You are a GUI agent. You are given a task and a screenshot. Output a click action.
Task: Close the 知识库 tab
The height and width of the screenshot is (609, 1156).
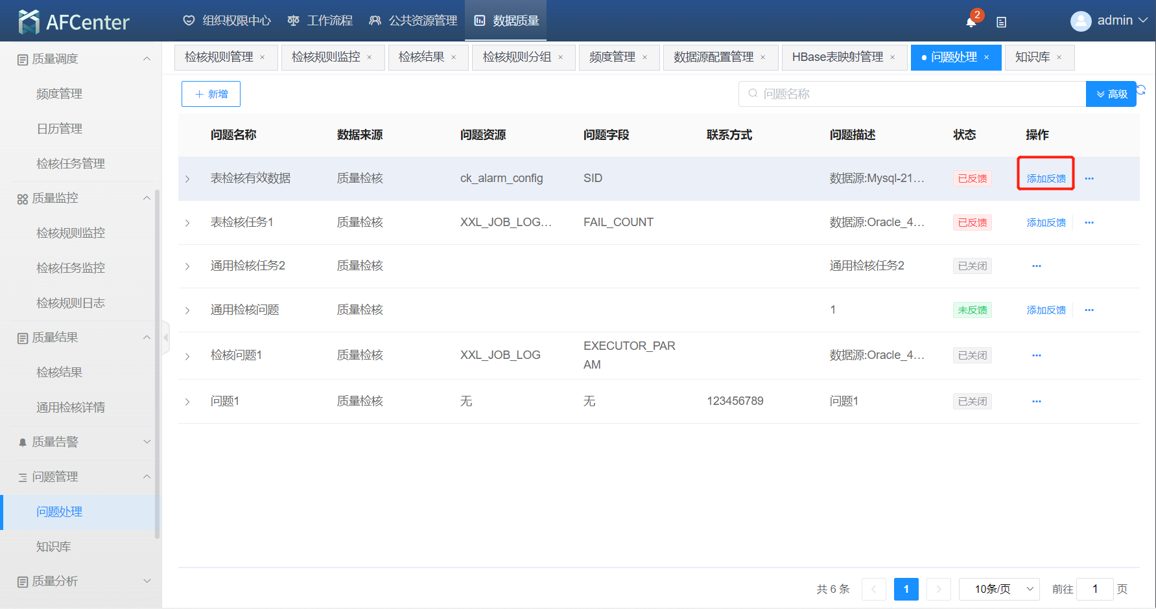(1059, 58)
